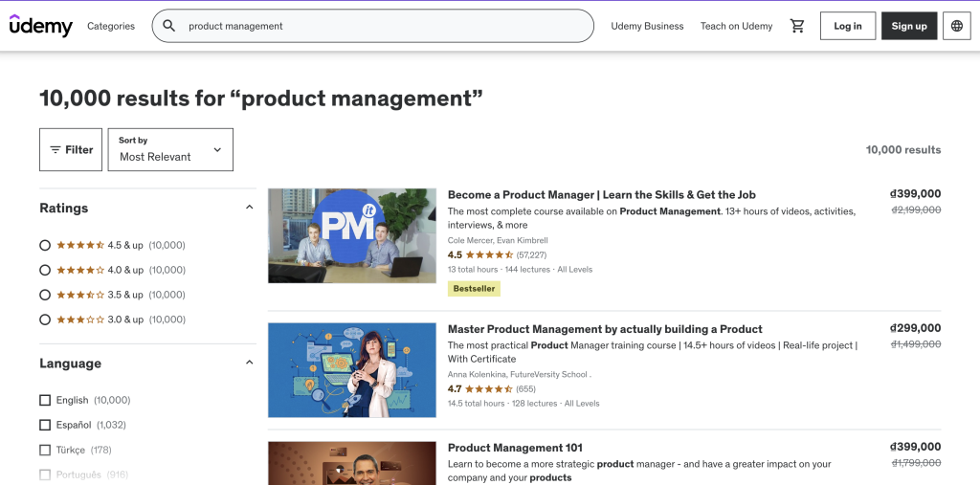Viewport: 980px width, 485px height.
Task: Click the Sign up button
Action: (x=909, y=26)
